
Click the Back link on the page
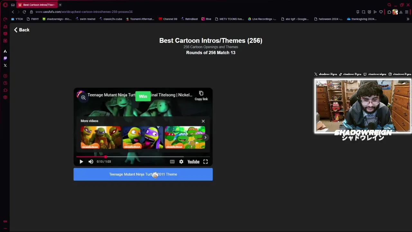pyautogui.click(x=22, y=30)
